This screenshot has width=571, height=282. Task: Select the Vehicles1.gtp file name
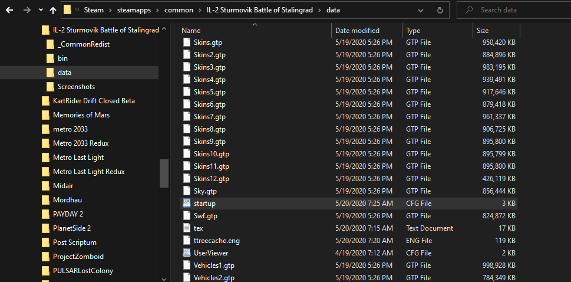214,265
